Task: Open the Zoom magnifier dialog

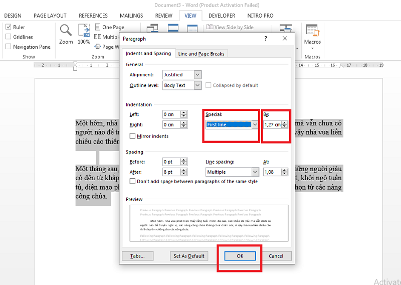Action: 66,35
